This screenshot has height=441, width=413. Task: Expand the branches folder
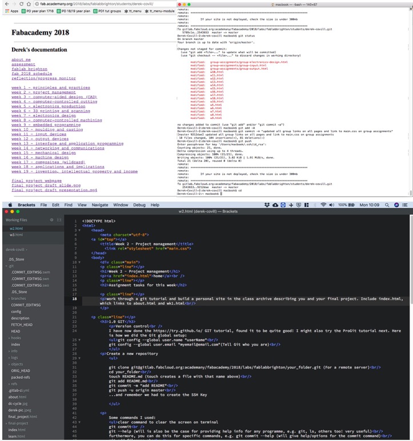[9, 299]
